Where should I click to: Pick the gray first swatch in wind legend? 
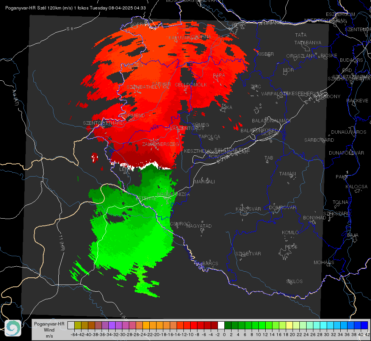[x=71, y=325]
